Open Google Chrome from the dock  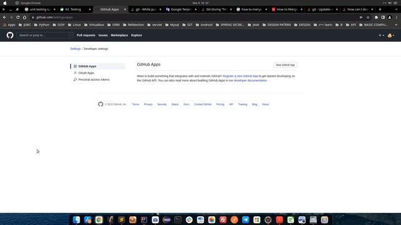coord(99,219)
